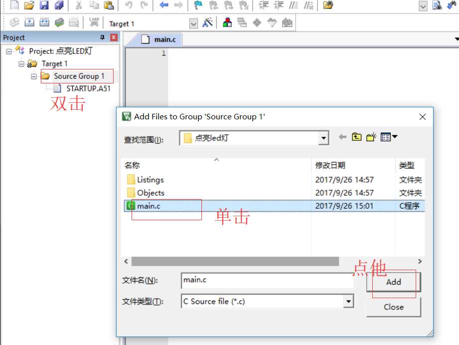Create a new file with the blank page icon
The height and width of the screenshot is (345, 459).
(x=14, y=5)
